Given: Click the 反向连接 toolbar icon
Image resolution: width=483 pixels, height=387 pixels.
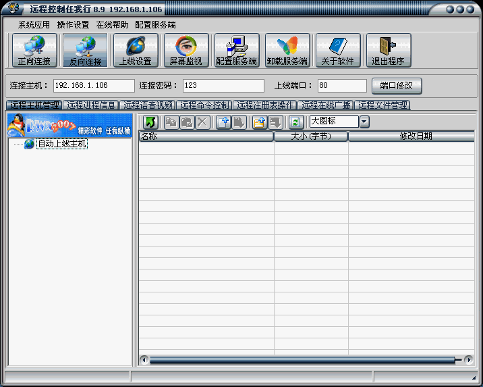Looking at the screenshot, I should (85, 51).
